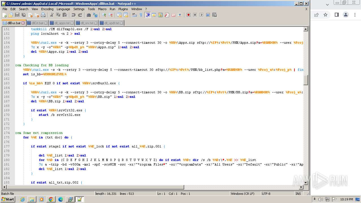Click the vertical scrollbar up arrow
This screenshot has width=361, height=203.
point(305,29)
